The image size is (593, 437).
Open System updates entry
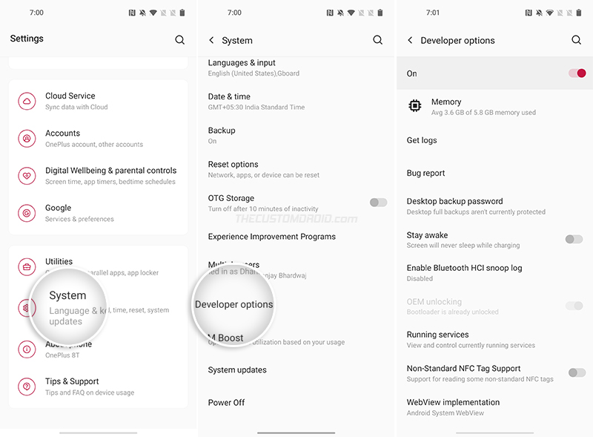(296, 370)
